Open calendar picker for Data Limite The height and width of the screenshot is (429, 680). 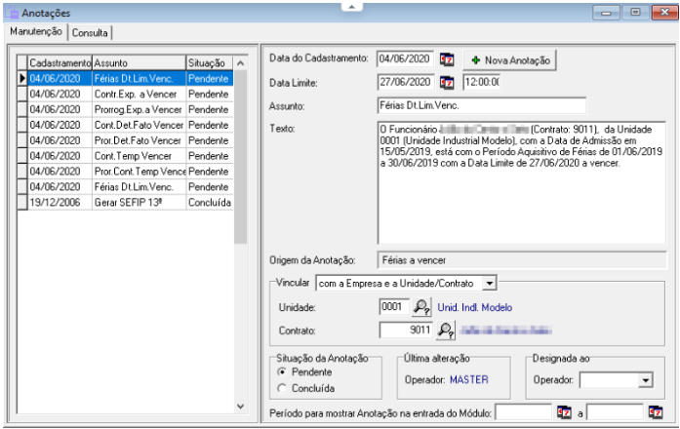click(x=448, y=83)
